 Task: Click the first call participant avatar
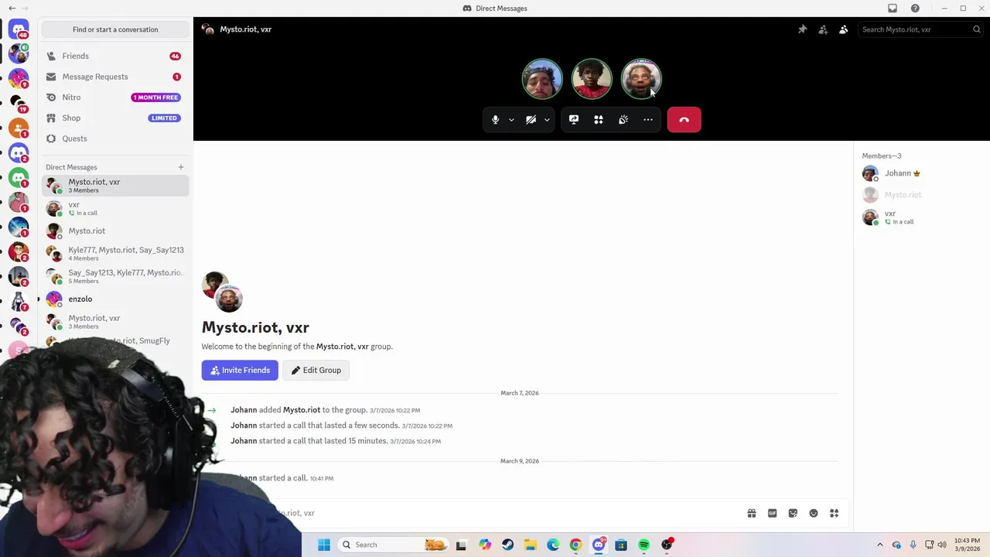pyautogui.click(x=542, y=79)
